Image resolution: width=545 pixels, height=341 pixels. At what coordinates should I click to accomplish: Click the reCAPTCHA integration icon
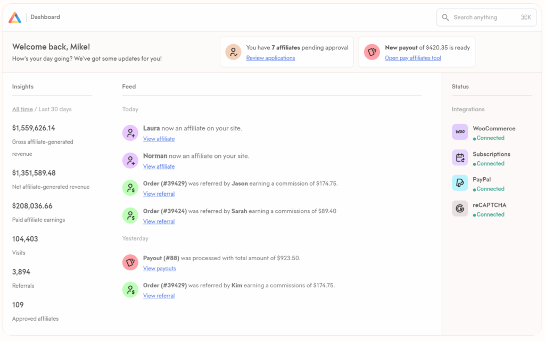[460, 209]
